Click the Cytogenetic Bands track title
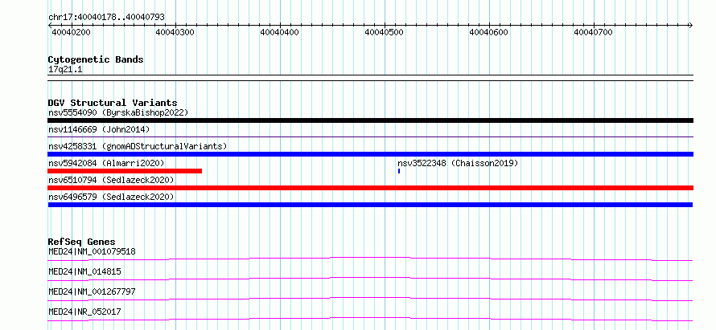 [96, 59]
